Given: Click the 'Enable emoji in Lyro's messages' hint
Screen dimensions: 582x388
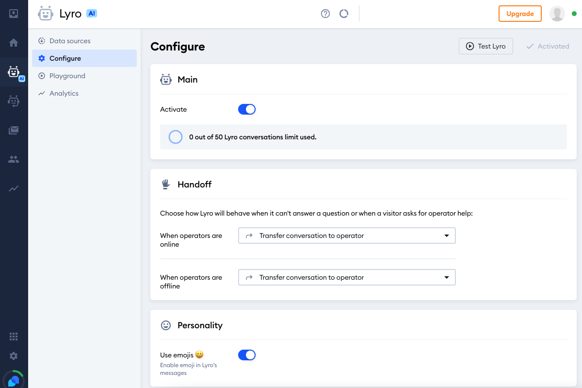Looking at the screenshot, I should pyautogui.click(x=188, y=369).
